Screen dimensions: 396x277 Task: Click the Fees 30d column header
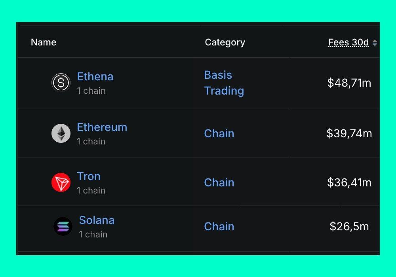(x=348, y=42)
